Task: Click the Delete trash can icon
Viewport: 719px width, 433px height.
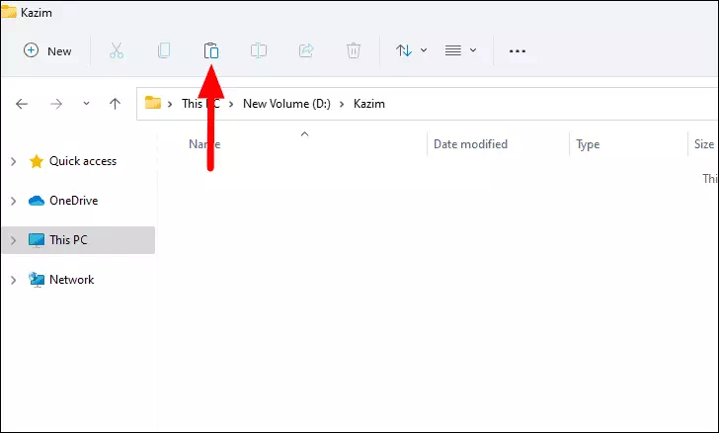Action: tap(354, 50)
